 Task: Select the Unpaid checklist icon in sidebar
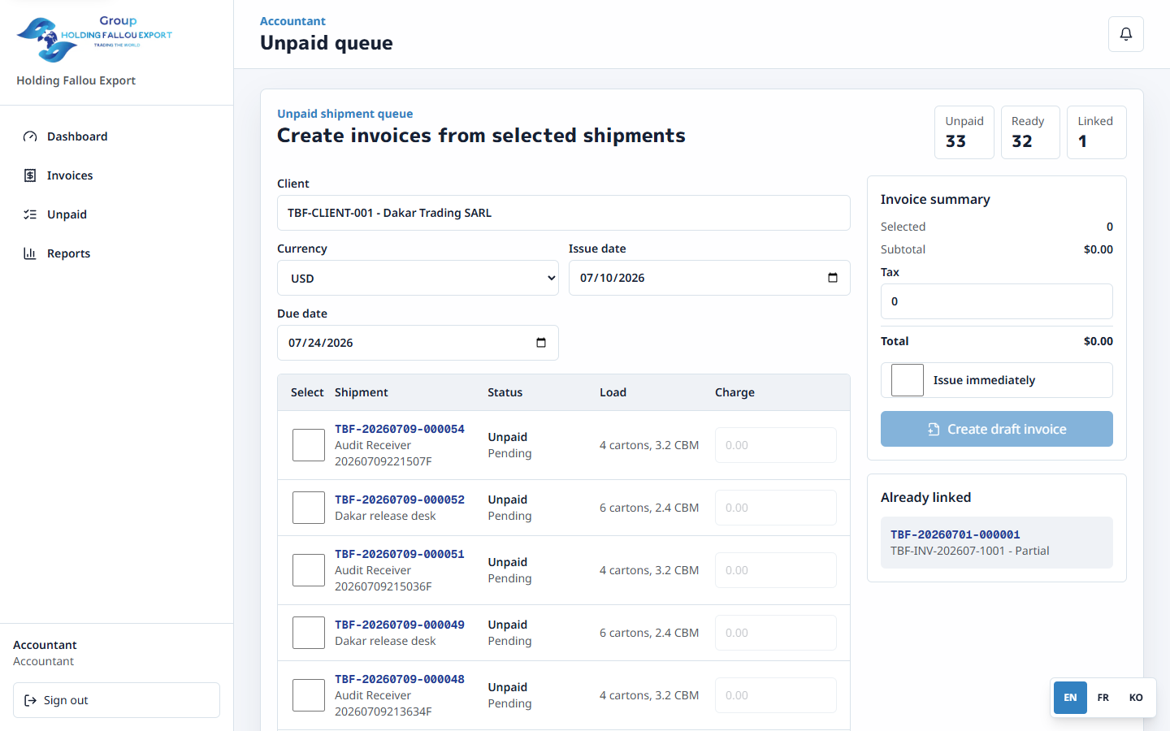coord(30,214)
